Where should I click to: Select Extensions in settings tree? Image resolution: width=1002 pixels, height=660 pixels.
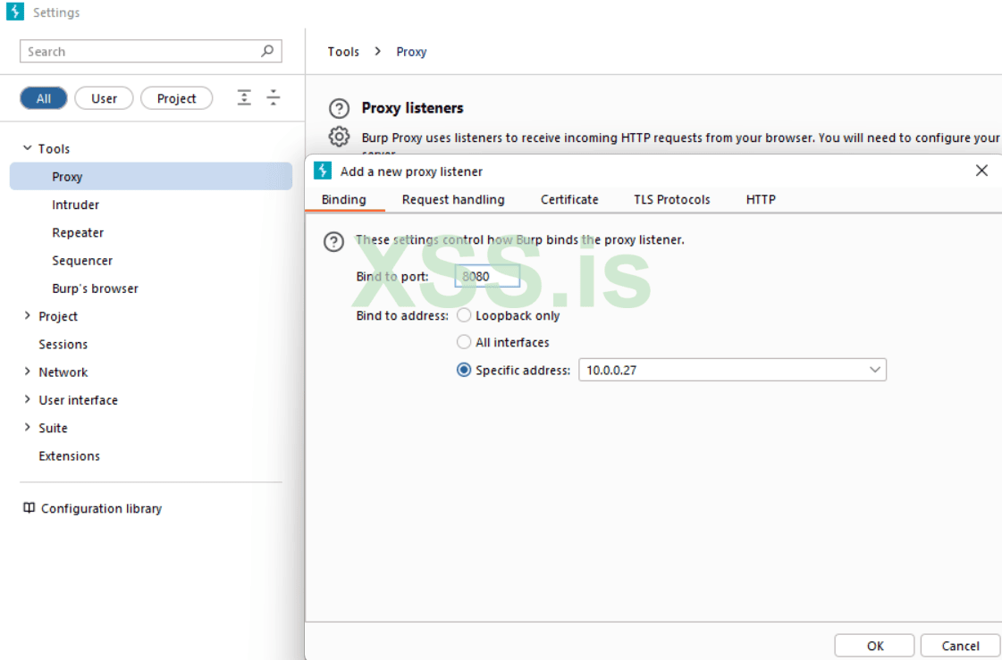(x=69, y=455)
